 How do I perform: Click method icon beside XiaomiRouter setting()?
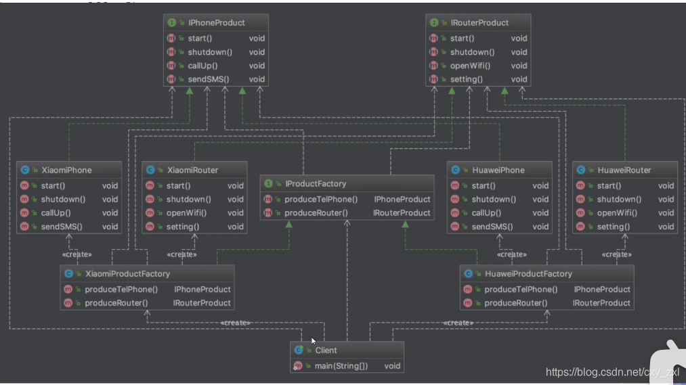point(150,227)
